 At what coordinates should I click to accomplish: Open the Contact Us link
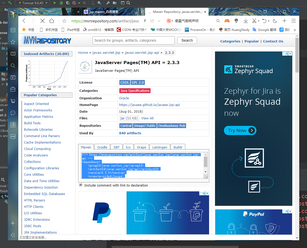273,41
